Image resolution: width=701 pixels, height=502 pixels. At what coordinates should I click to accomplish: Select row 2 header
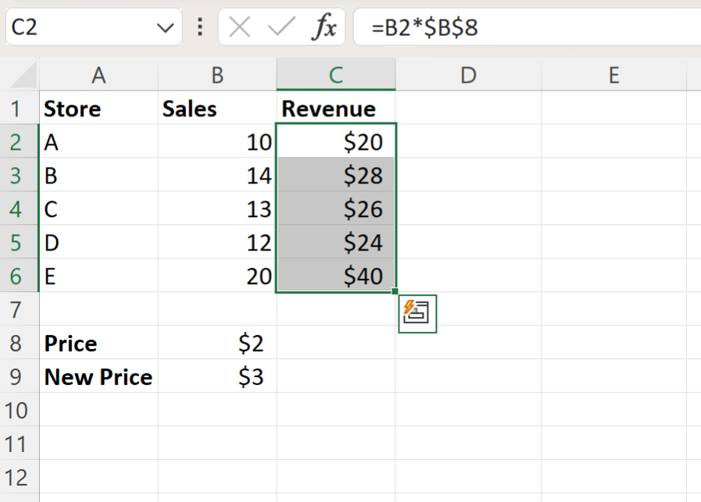pyautogui.click(x=20, y=142)
